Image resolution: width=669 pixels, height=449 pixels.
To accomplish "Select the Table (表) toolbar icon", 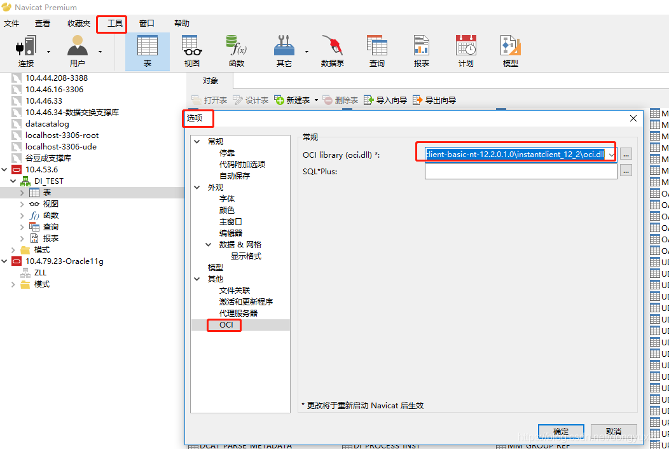I will pyautogui.click(x=147, y=46).
